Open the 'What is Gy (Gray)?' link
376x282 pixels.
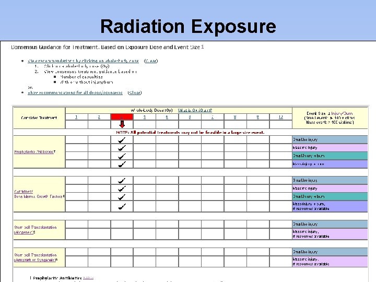(195, 110)
